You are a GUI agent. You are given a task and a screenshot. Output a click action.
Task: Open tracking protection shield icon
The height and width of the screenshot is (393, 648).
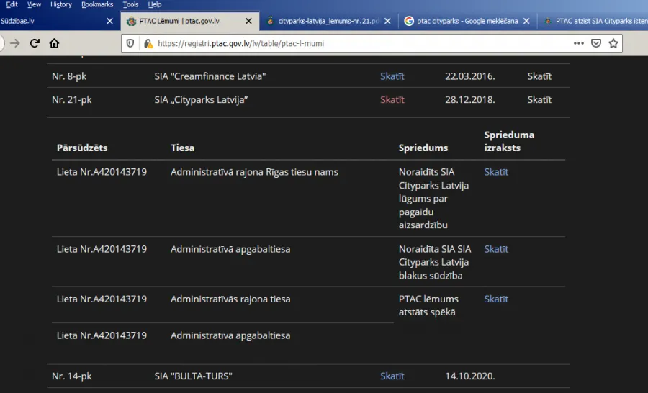click(x=130, y=43)
